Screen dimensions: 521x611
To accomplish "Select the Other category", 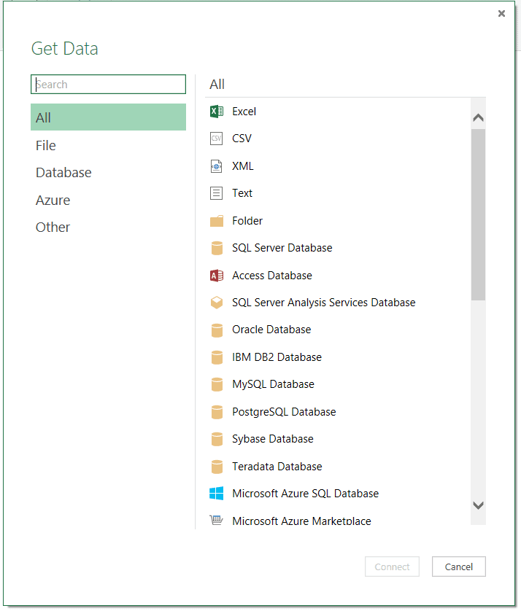I will (53, 227).
